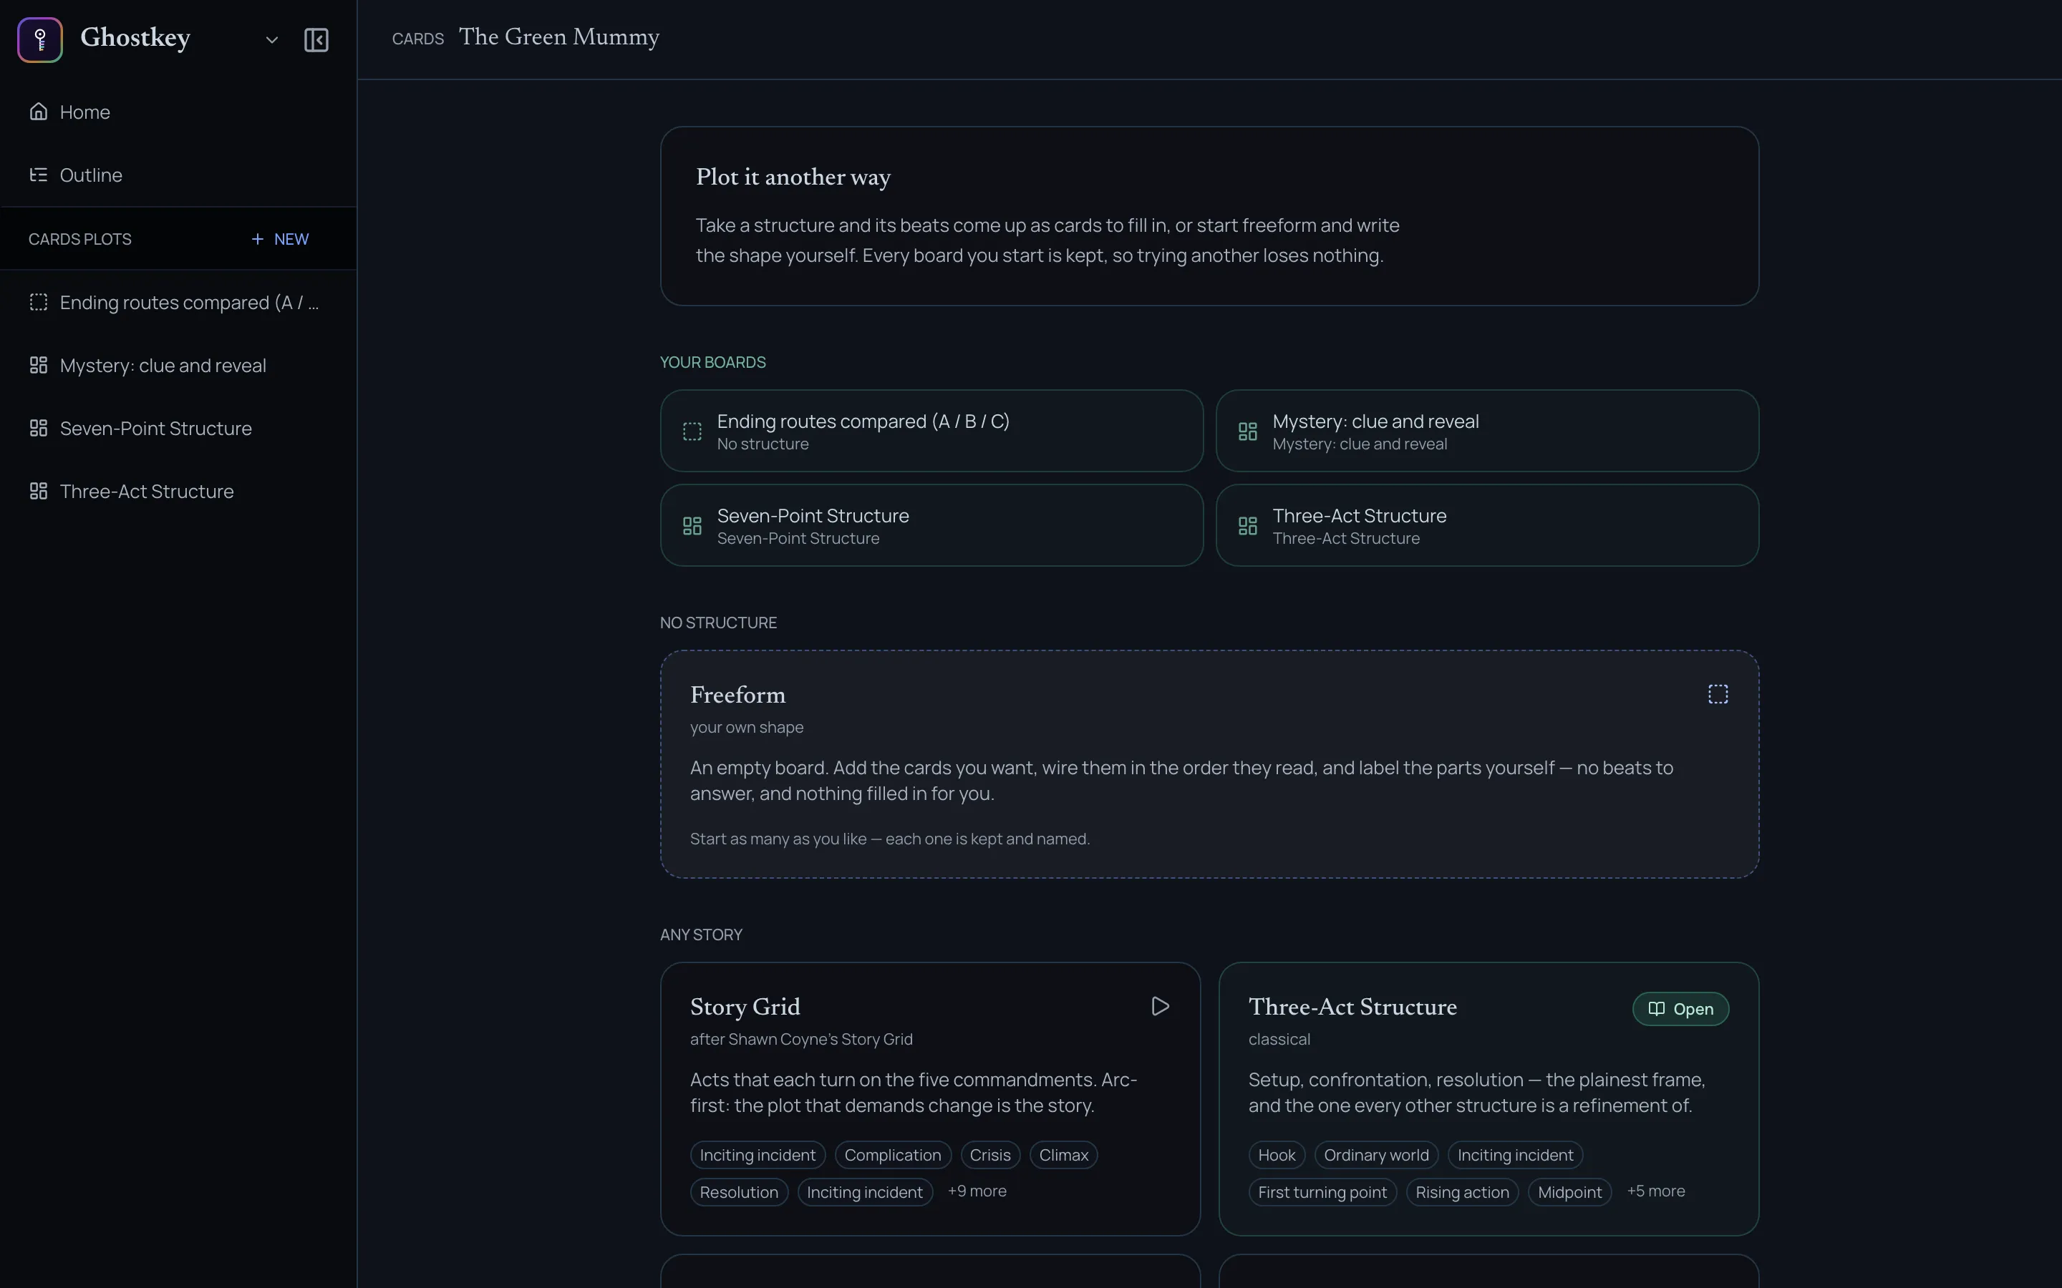Viewport: 2062px width, 1288px height.
Task: Go to Home in the sidebar
Action: point(178,112)
